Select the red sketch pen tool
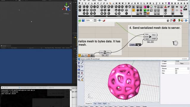The height and width of the screenshot is (107, 190). pyautogui.click(x=104, y=21)
